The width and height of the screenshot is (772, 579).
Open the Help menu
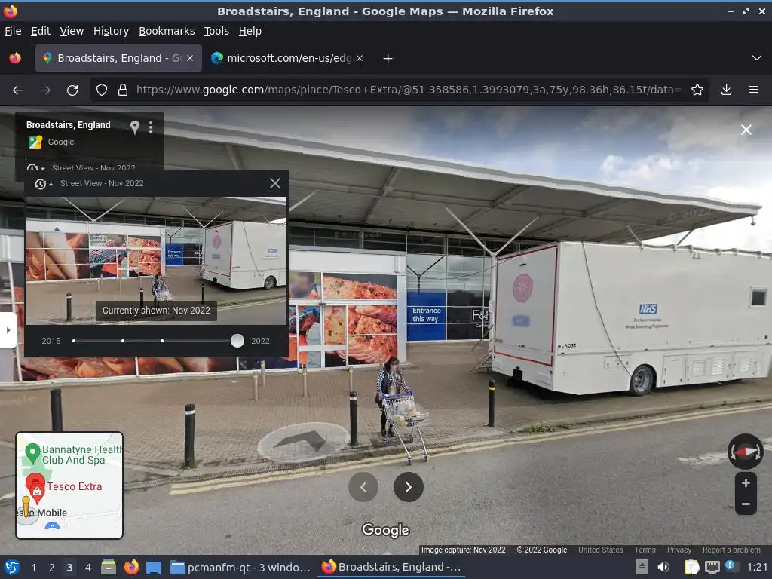click(x=250, y=31)
